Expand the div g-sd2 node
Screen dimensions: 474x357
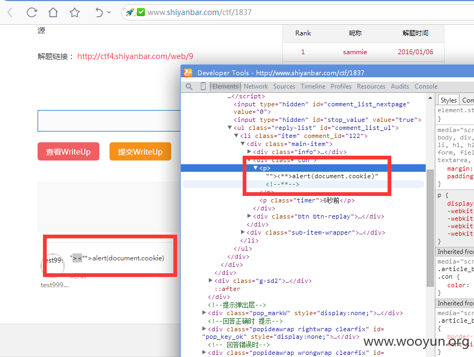point(210,280)
